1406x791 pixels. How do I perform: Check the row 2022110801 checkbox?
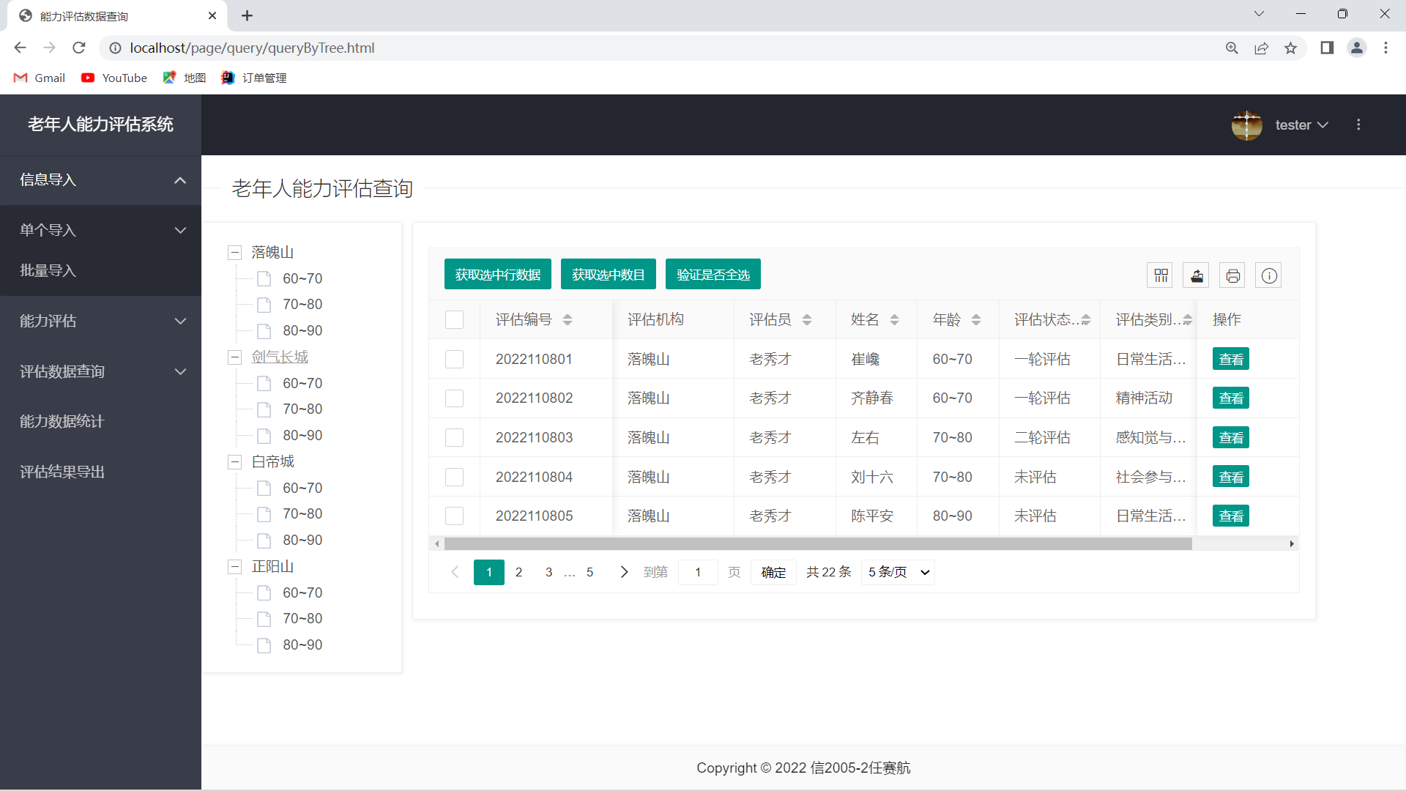(x=454, y=359)
